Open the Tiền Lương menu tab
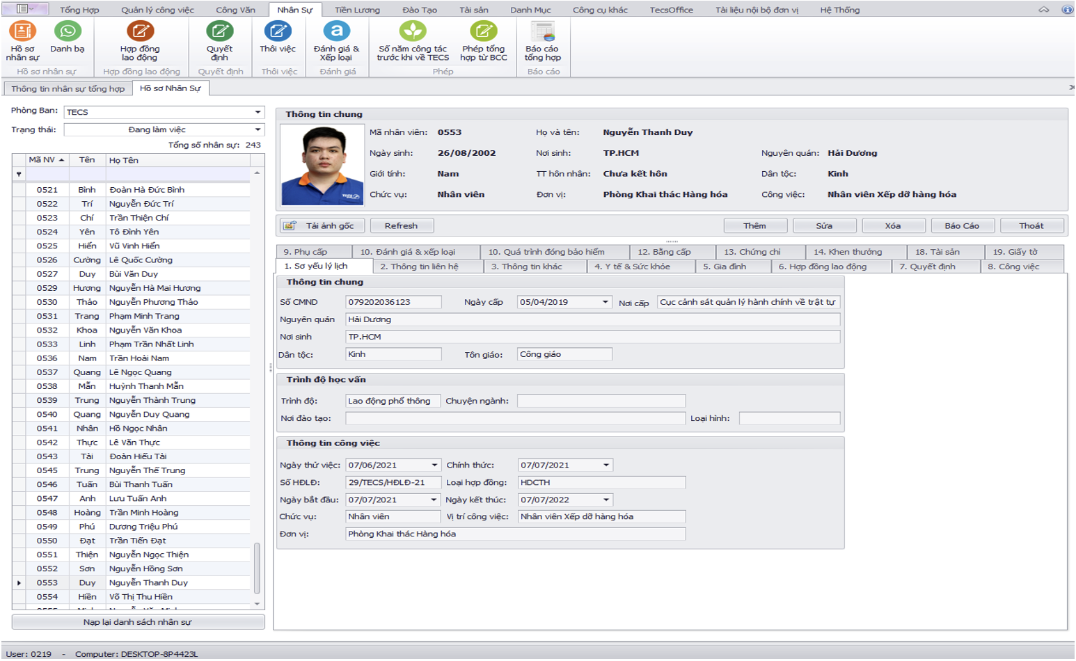Screen dimensions: 1076x661 [x=357, y=10]
